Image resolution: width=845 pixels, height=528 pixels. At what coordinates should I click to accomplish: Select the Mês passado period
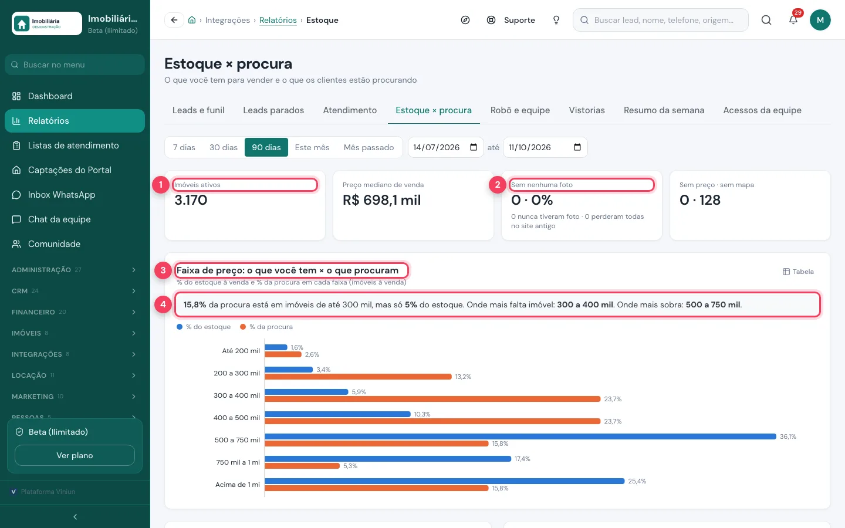pos(369,147)
